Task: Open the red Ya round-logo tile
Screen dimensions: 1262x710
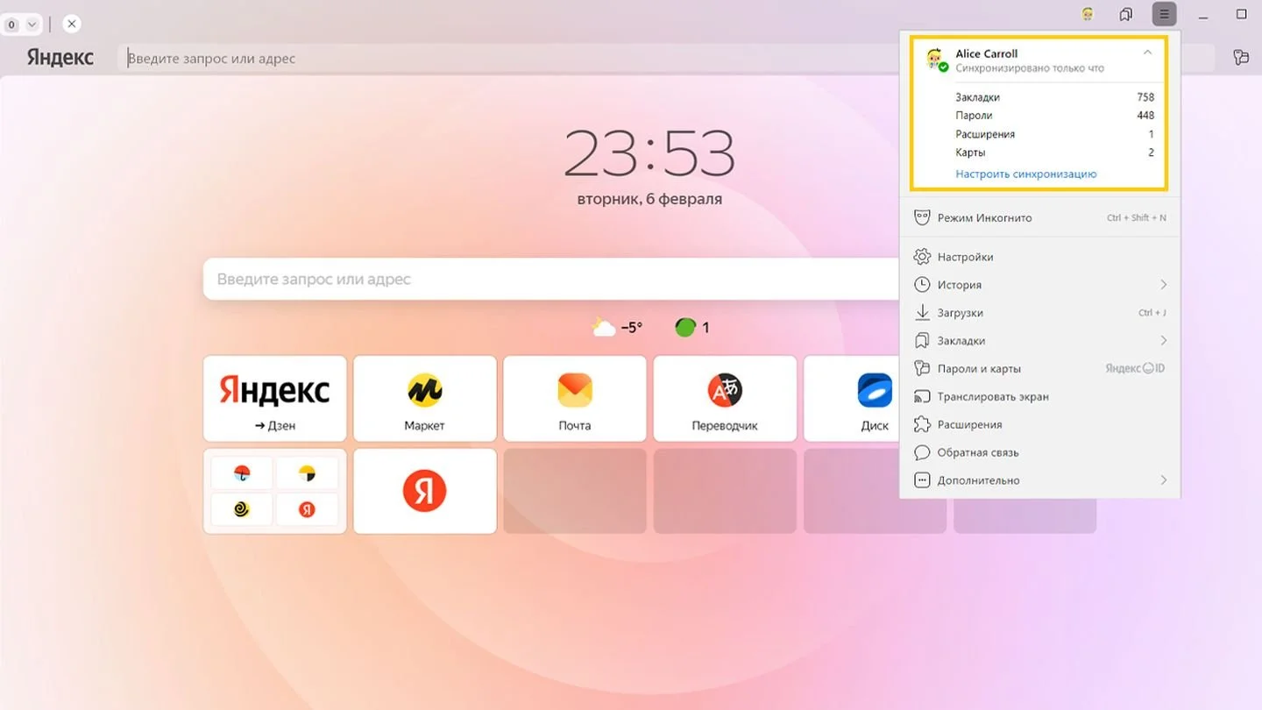Action: point(425,491)
